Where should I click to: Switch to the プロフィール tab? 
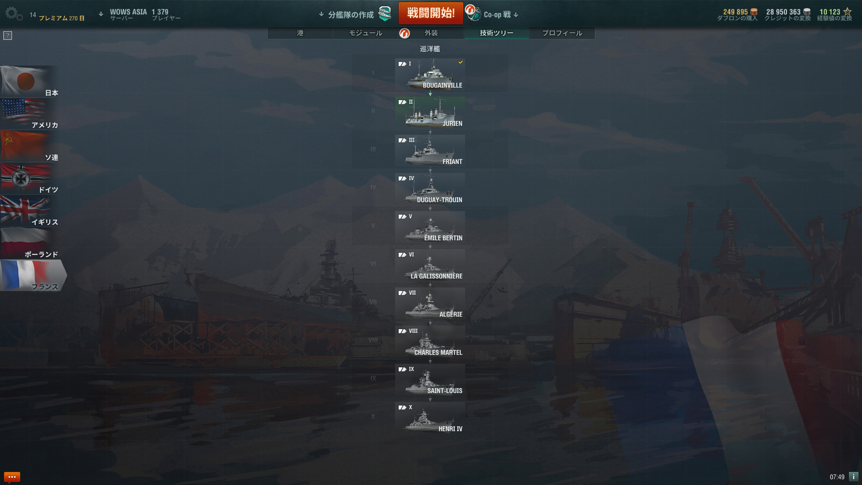tap(562, 33)
